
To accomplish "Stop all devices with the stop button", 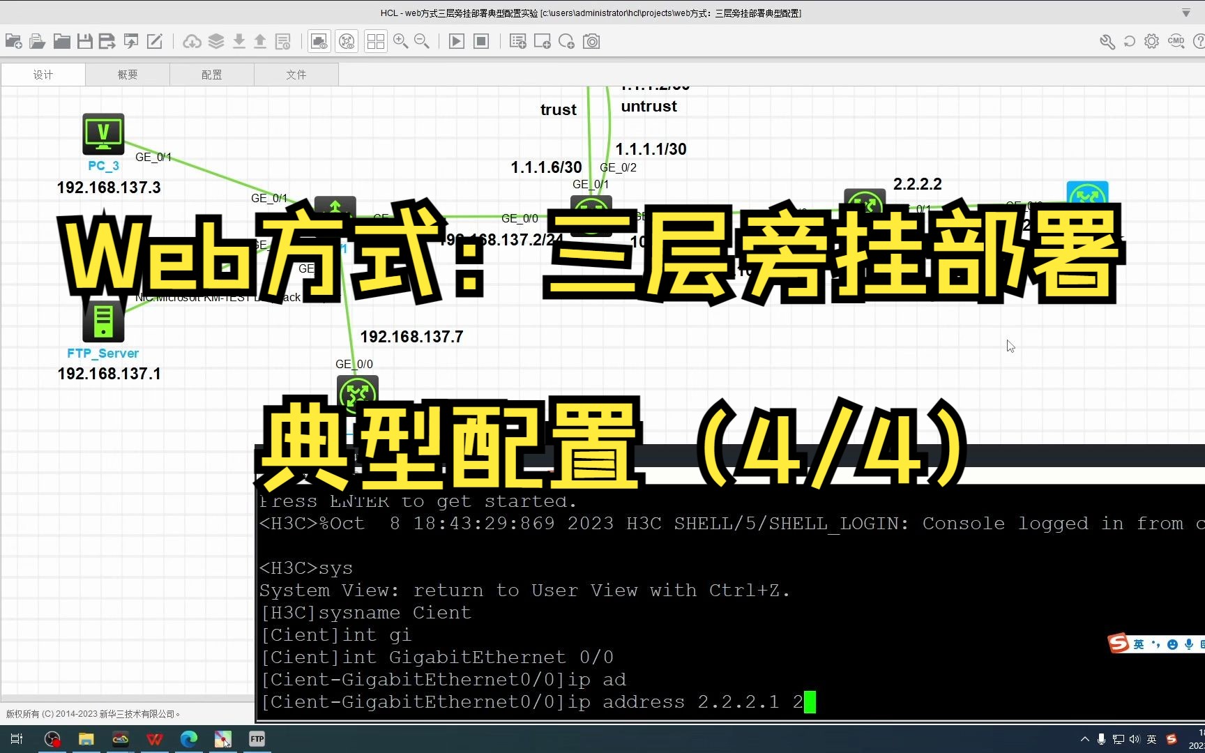I will click(x=481, y=41).
